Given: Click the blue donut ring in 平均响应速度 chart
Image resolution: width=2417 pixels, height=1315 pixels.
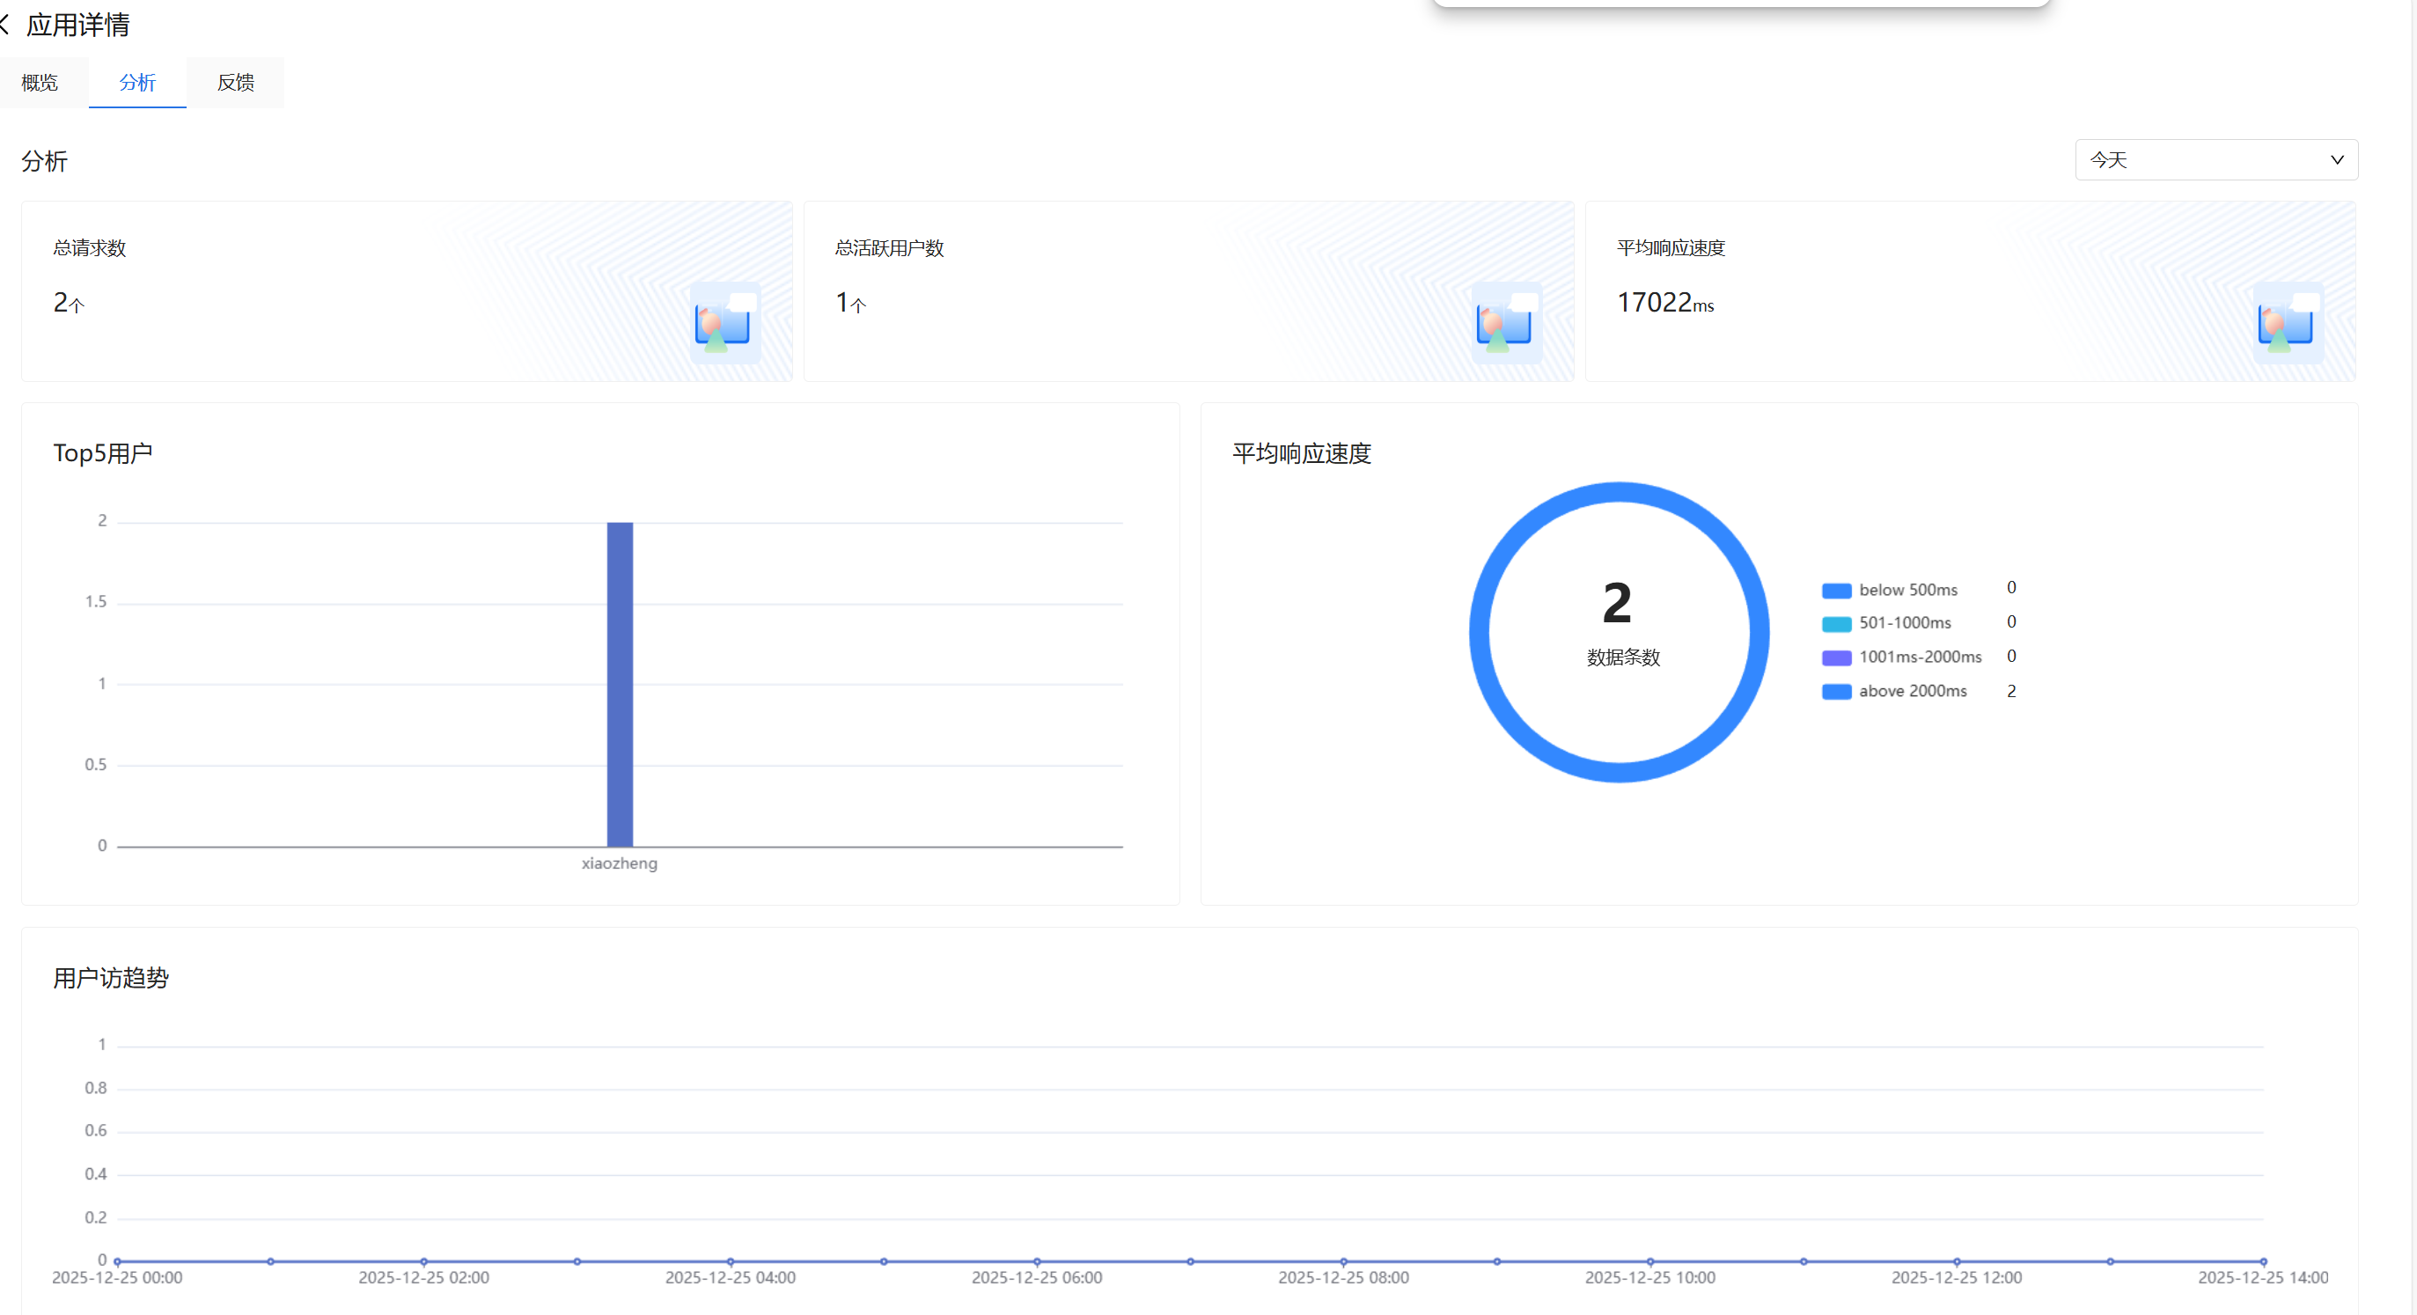Looking at the screenshot, I should [1619, 494].
